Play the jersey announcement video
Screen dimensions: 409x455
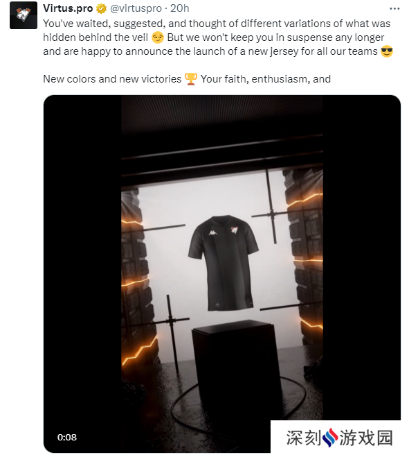coord(222,274)
